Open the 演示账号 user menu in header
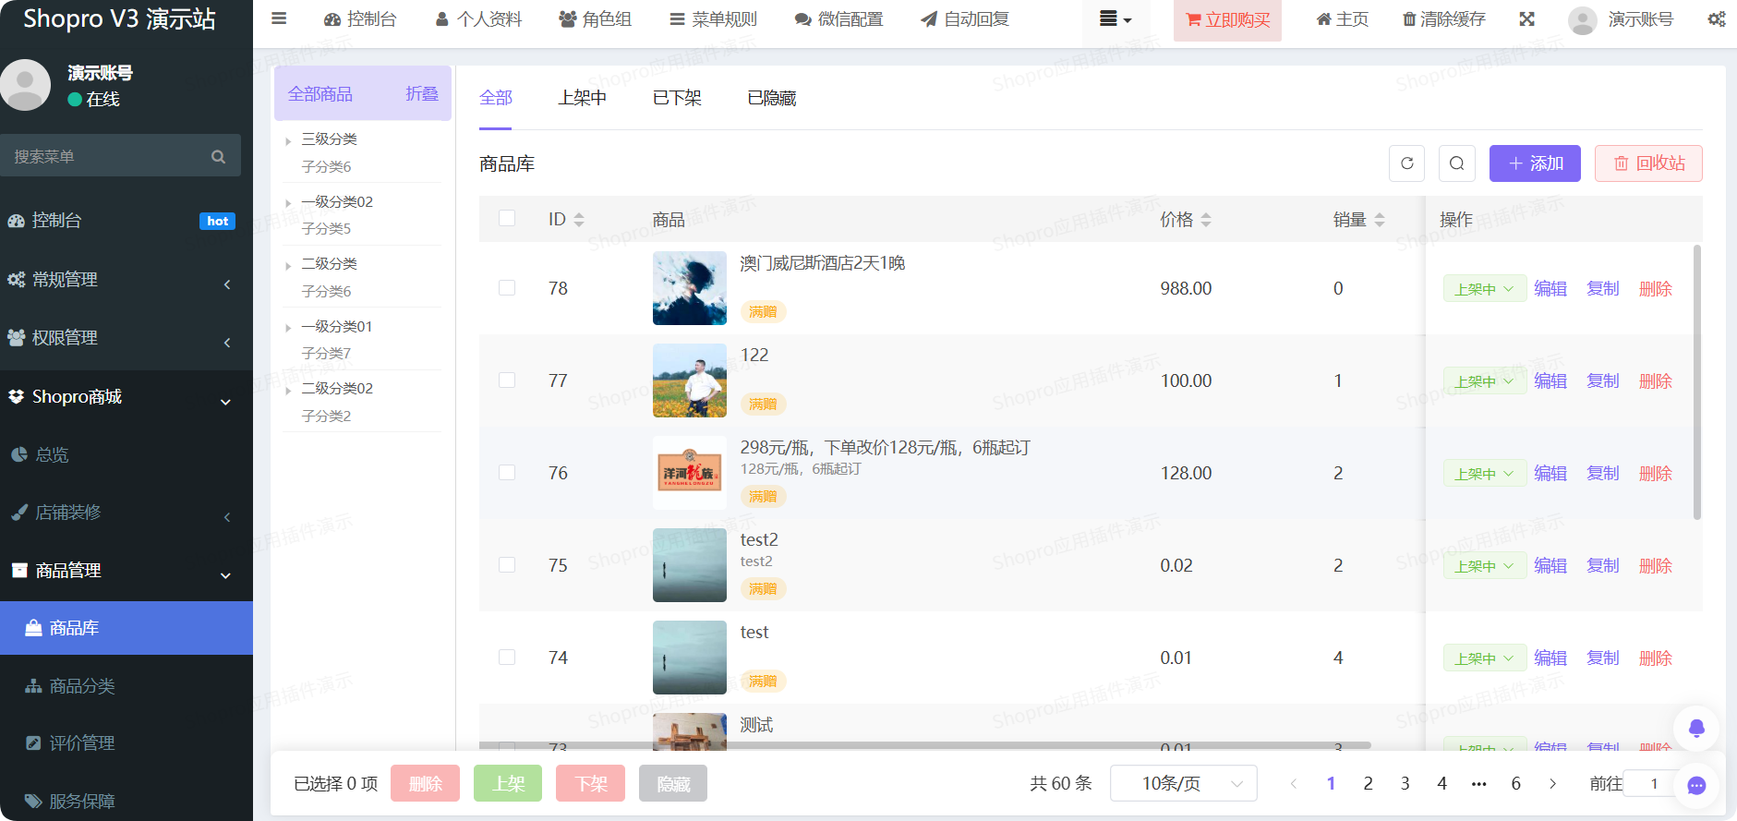The height and width of the screenshot is (821, 1737). coord(1622,19)
